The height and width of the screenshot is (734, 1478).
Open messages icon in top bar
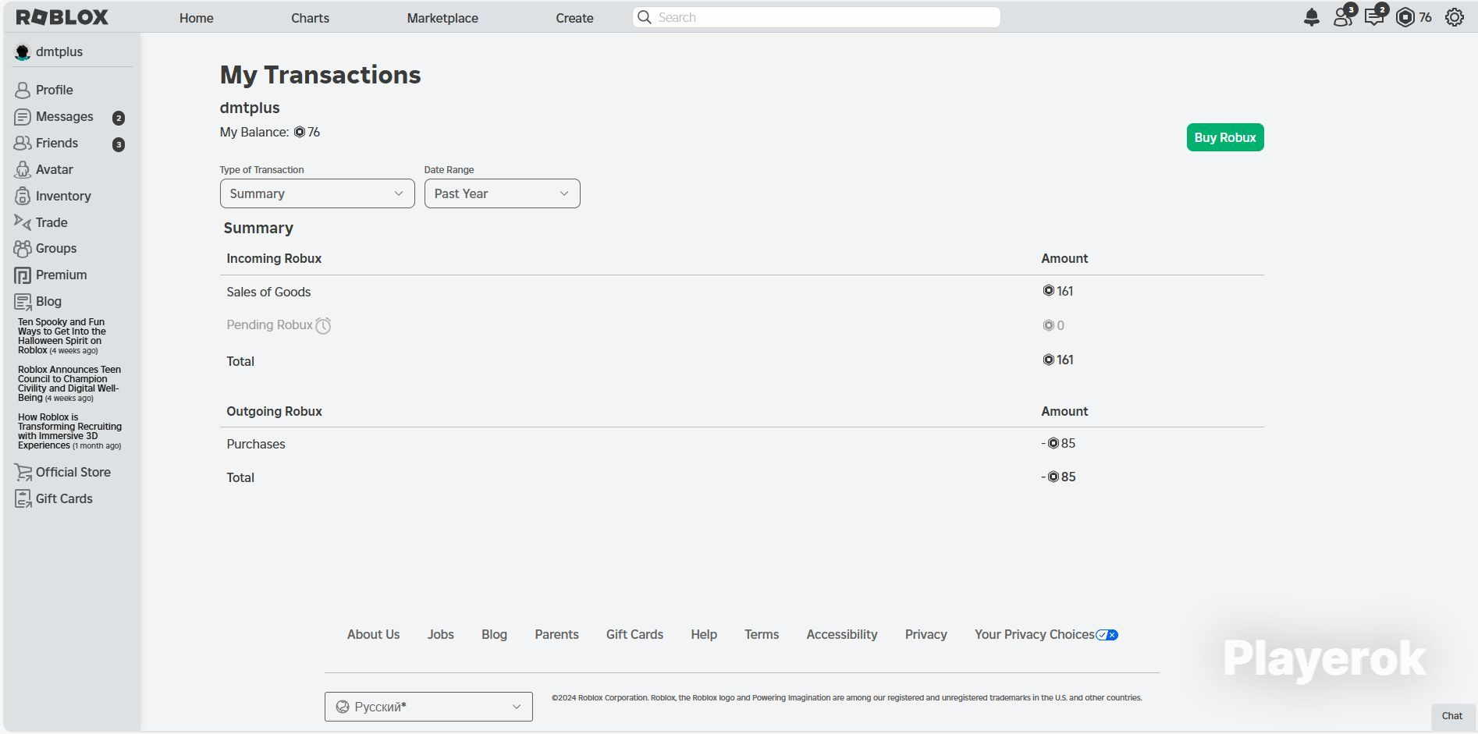tap(1375, 16)
